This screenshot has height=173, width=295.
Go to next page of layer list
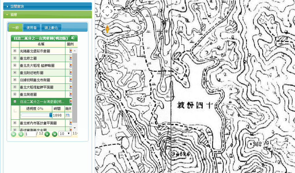tap(47, 134)
